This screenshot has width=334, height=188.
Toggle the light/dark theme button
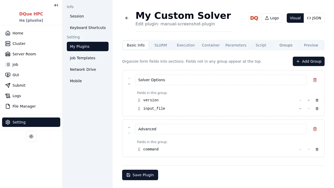point(31,137)
